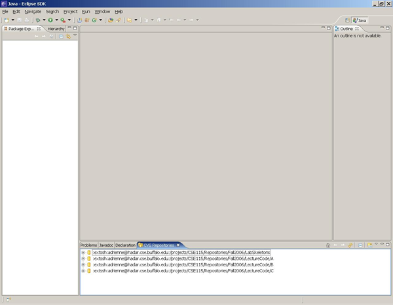Close the CVS Repositories tab

pos(178,245)
